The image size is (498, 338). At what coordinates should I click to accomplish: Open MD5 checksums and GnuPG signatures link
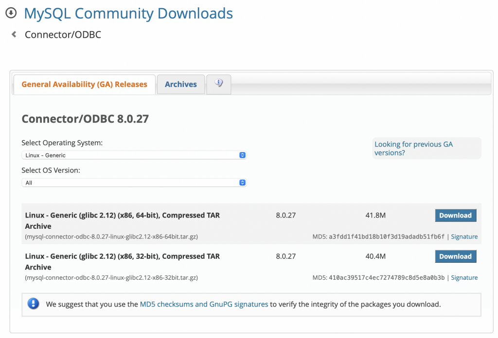click(204, 304)
